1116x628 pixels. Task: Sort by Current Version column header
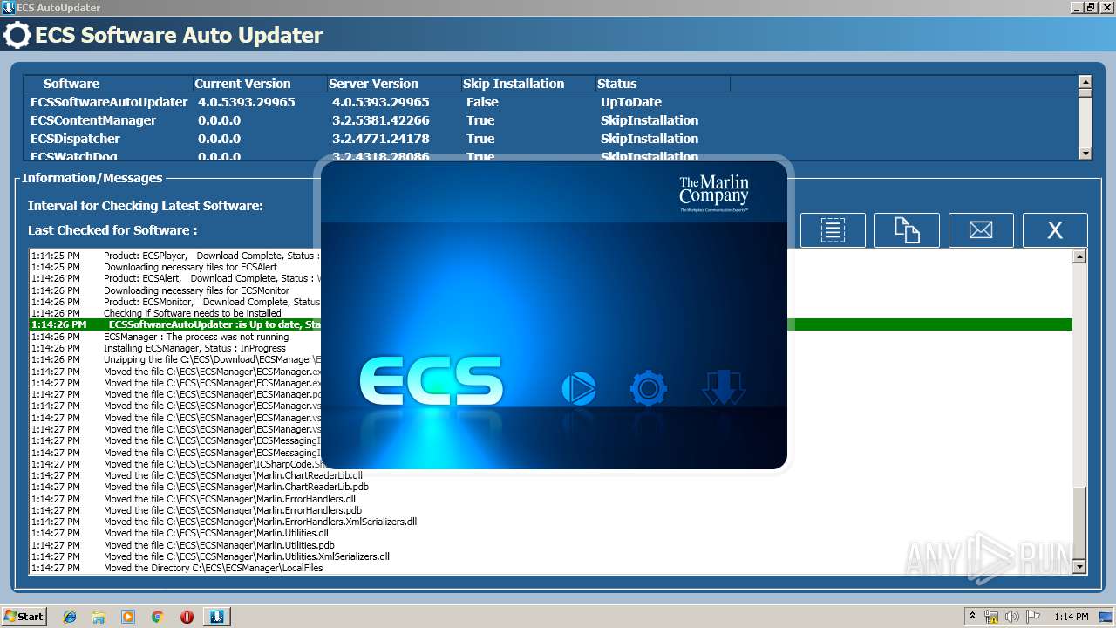pos(258,84)
